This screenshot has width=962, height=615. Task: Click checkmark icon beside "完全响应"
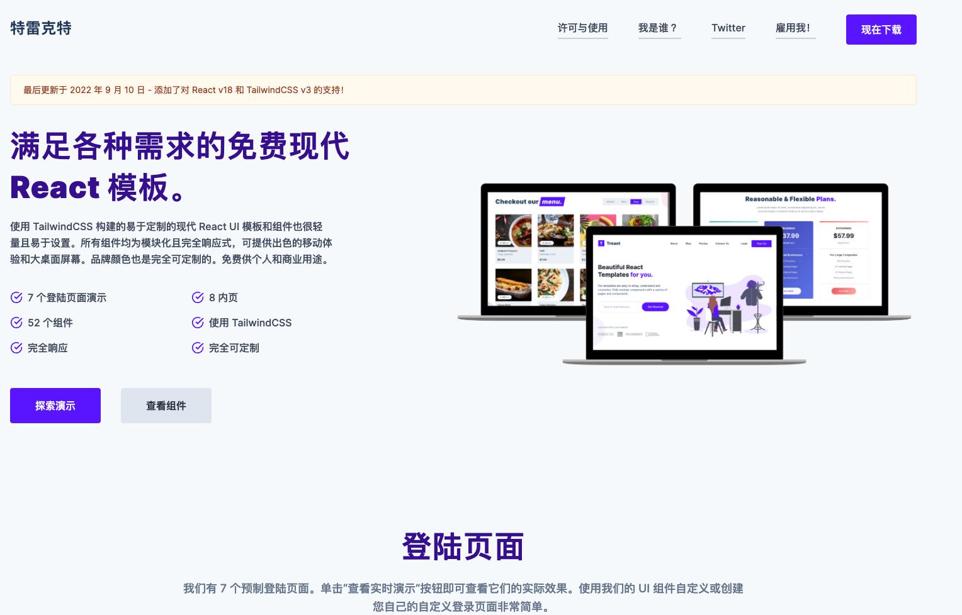(16, 348)
